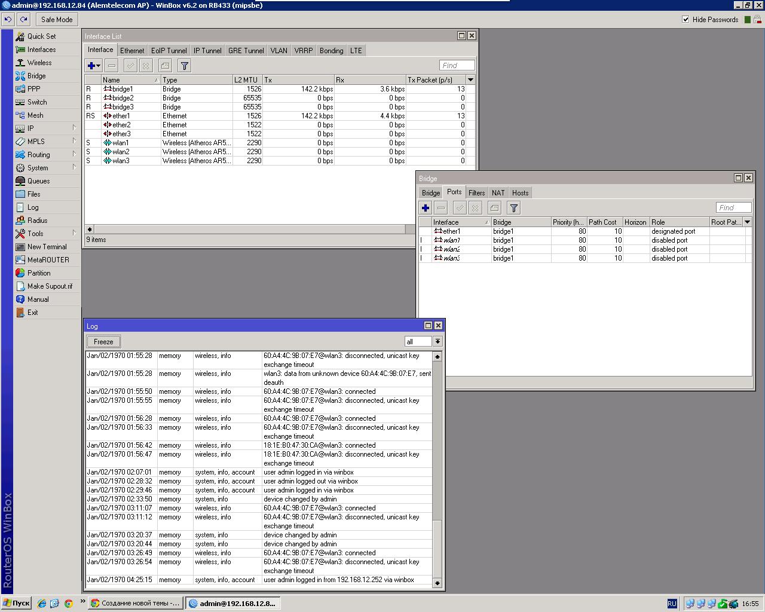Expand the Routing submenu

coord(74,154)
